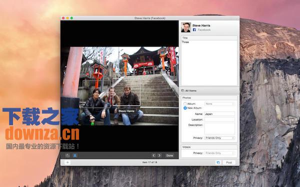Image resolution: width=300 pixels, height=187 pixels.
Task: Click the face tag box around right man
Action: tap(126, 92)
